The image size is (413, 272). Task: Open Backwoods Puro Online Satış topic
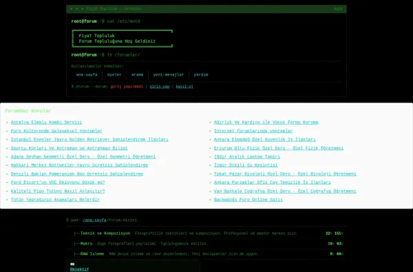click(248, 200)
